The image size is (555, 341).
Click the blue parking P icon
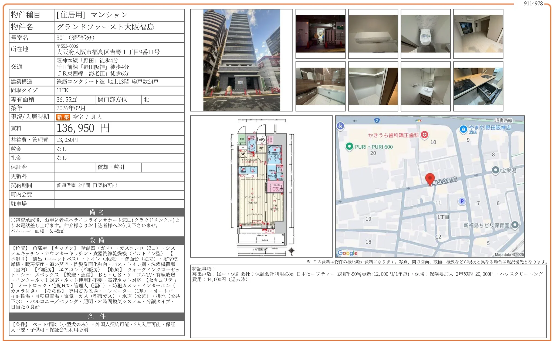462,201
